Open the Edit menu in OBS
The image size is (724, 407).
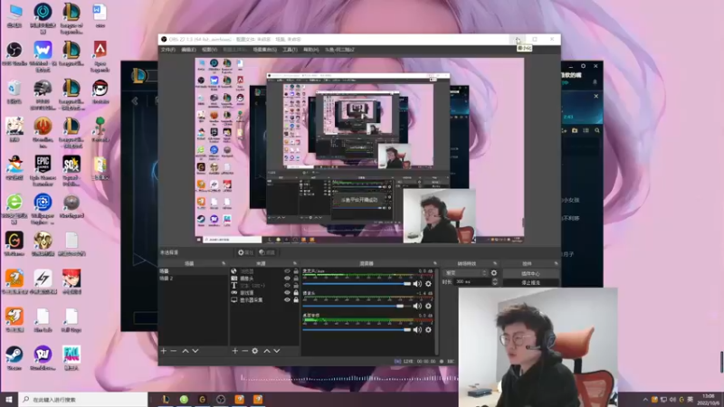[x=188, y=50]
